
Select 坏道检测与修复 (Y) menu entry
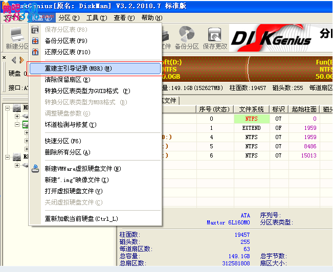[95, 125]
